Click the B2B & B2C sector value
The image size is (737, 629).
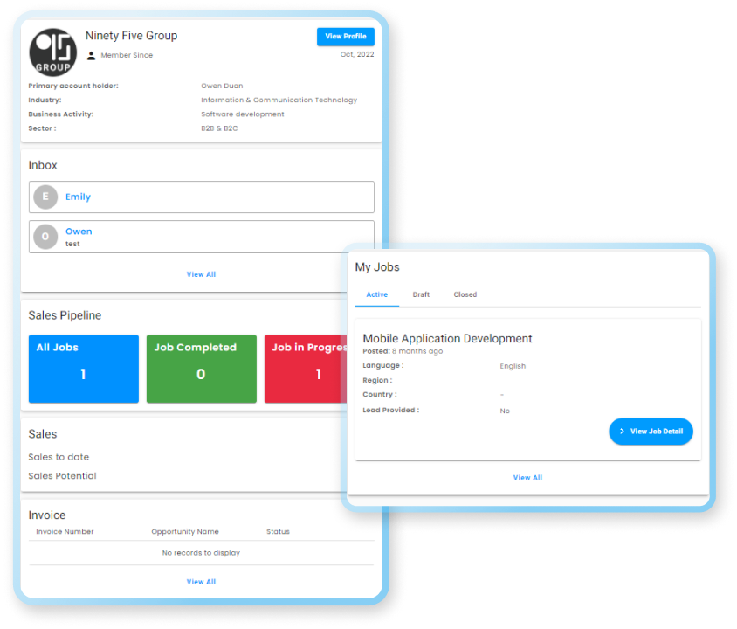tap(219, 128)
